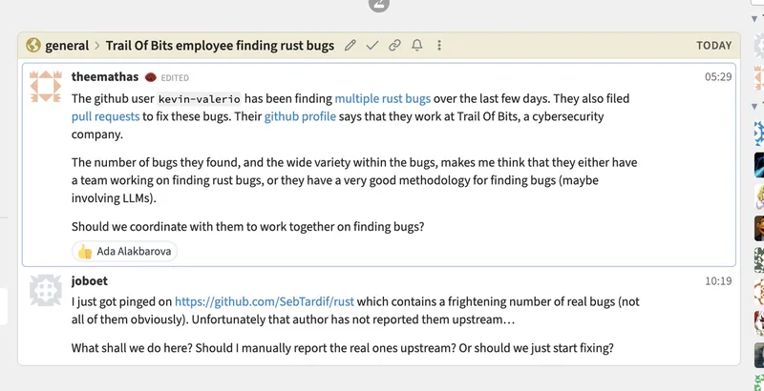Screen dimensions: 764x391
Task: Click the bell notification icon
Action: pyautogui.click(x=416, y=45)
